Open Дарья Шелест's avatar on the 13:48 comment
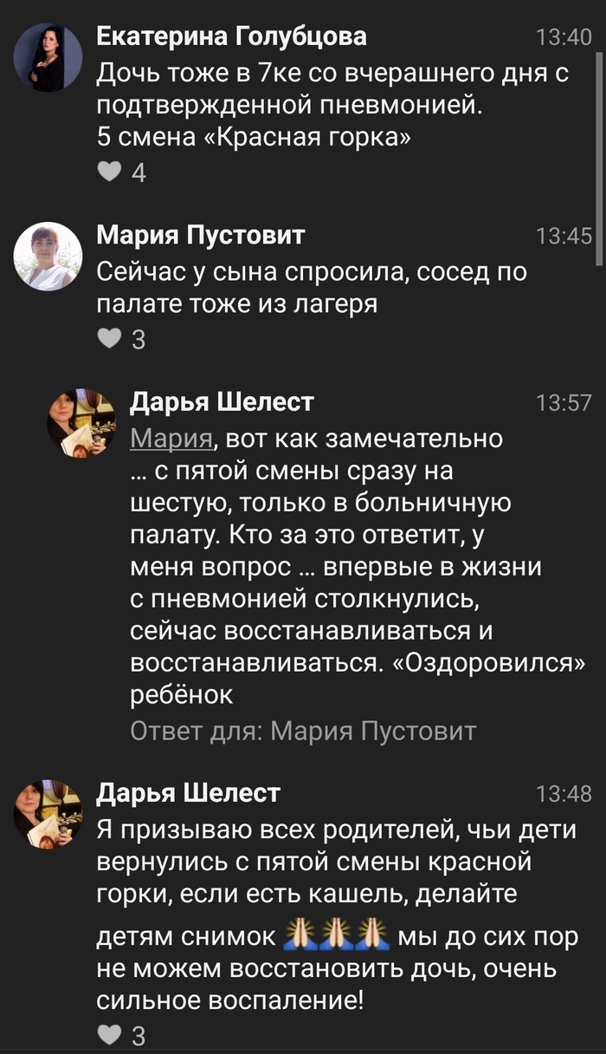The width and height of the screenshot is (606, 1054). [48, 813]
